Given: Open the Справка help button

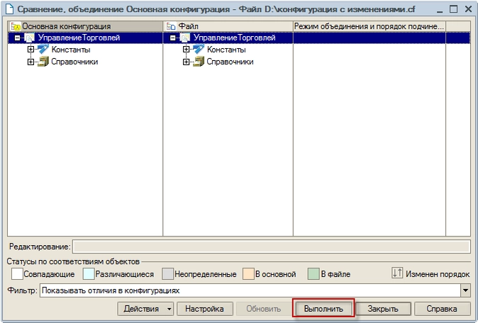Looking at the screenshot, I should pos(442,309).
